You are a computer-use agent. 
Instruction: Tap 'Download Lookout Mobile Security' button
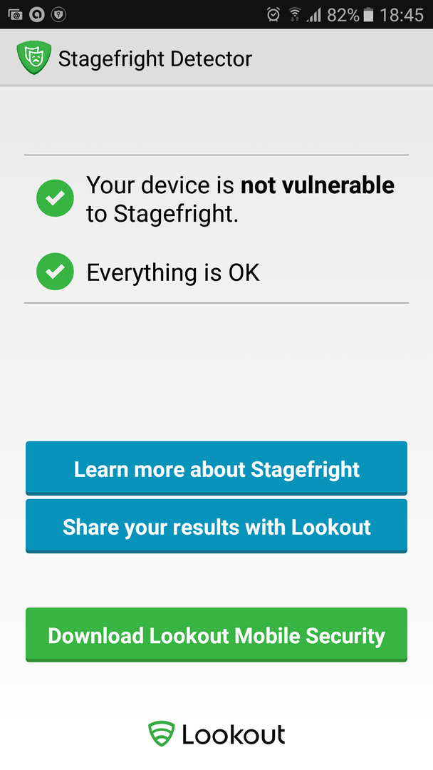216,635
